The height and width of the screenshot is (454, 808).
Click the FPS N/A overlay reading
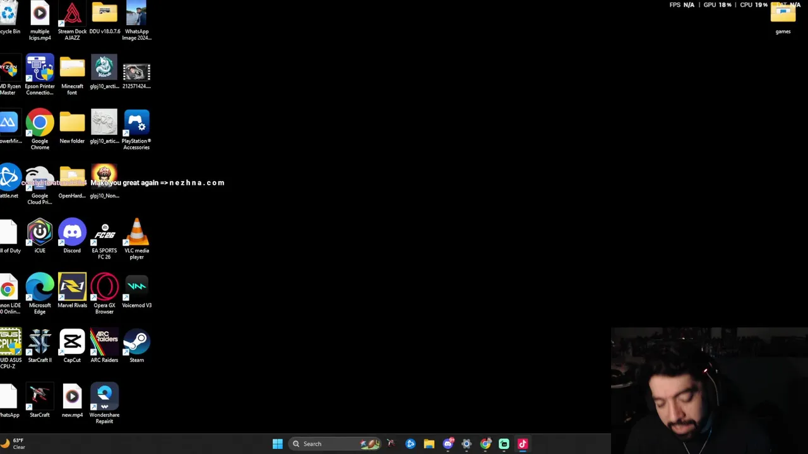tap(682, 5)
